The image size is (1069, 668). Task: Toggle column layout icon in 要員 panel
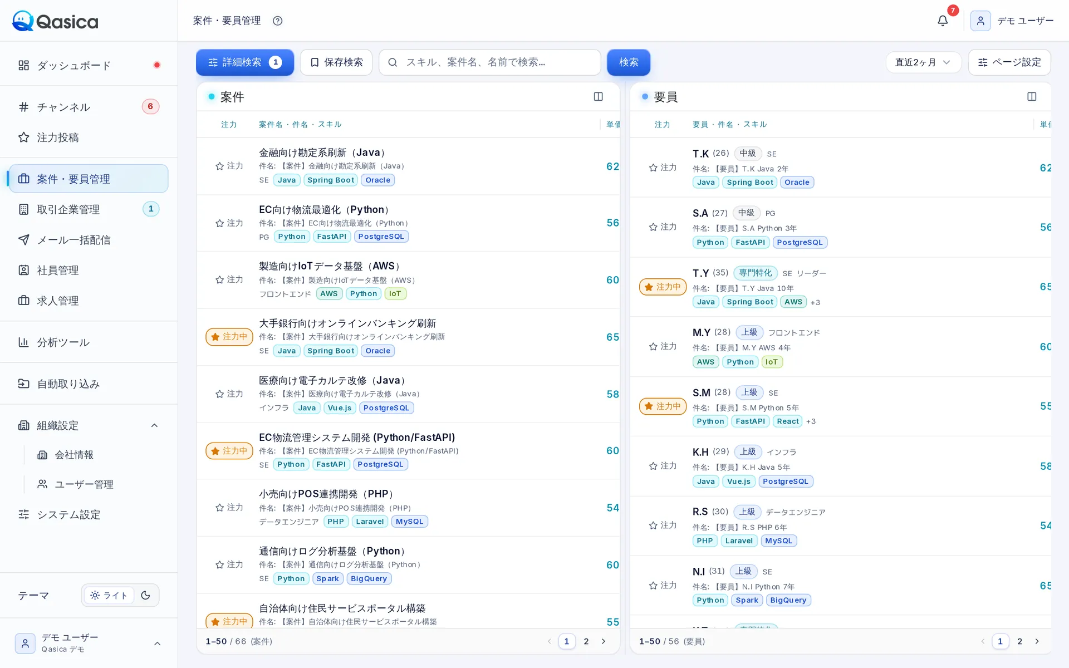(x=1032, y=97)
